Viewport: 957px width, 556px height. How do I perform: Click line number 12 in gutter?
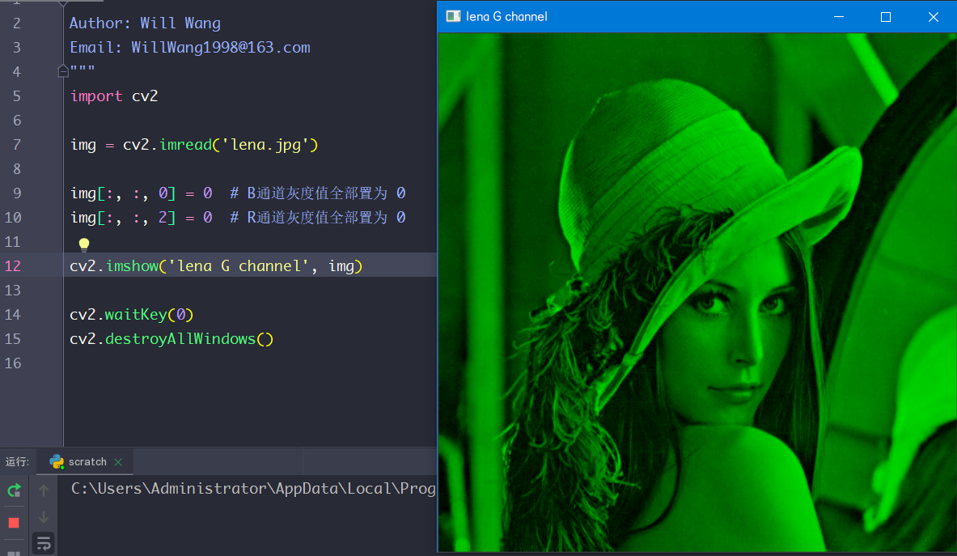(13, 266)
